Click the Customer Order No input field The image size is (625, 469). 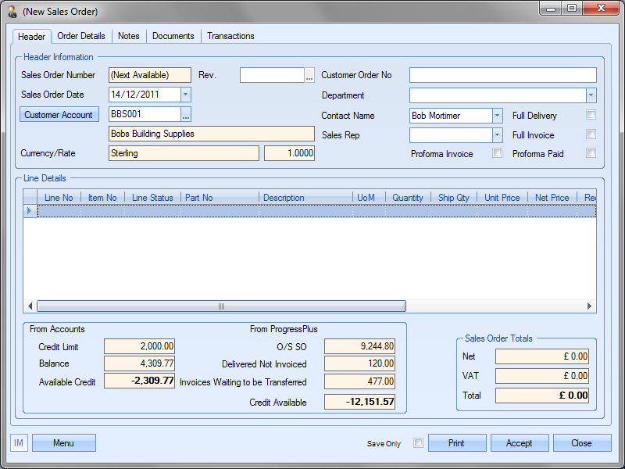click(x=502, y=76)
